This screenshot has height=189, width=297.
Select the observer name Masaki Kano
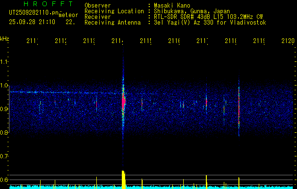[x=172, y=5]
